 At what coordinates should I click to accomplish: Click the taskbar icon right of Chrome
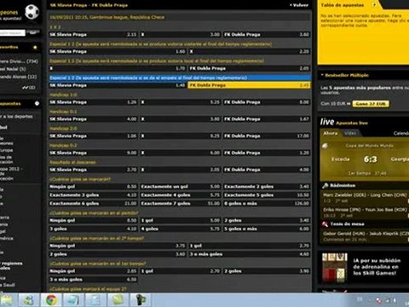coord(73,300)
